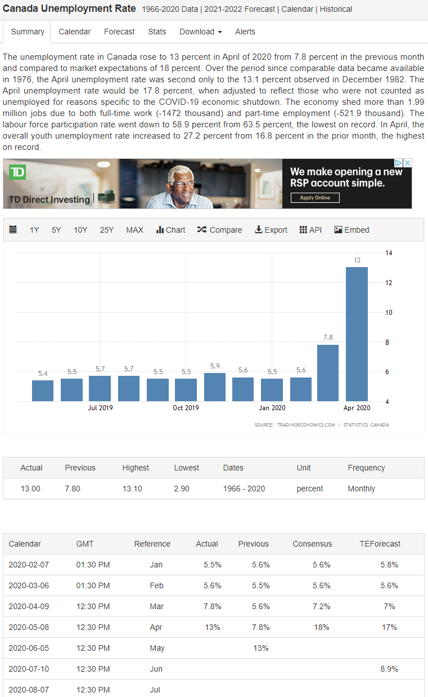Open the TRADINGECONOMICS.COM source link
428x697 pixels.
tap(306, 425)
